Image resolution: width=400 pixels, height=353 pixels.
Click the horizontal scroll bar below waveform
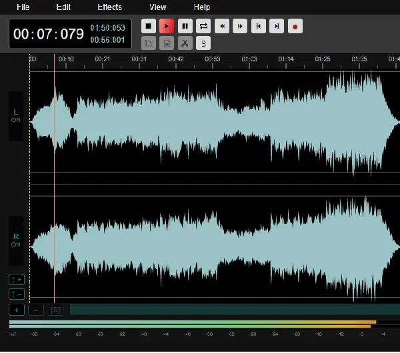coord(235,310)
